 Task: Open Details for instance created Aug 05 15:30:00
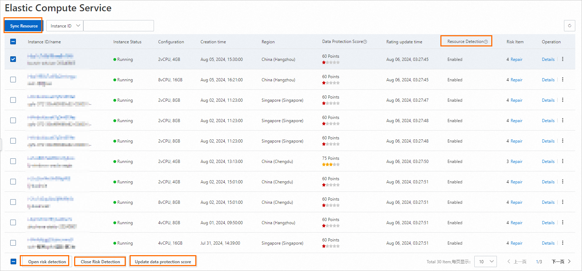click(x=548, y=59)
